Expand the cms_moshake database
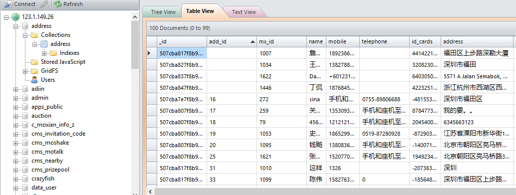Viewport: 516px width, 195px height. point(15,143)
